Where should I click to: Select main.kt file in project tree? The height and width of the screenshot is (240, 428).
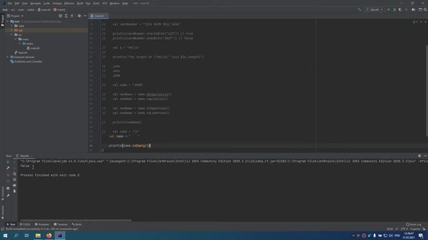[33, 48]
